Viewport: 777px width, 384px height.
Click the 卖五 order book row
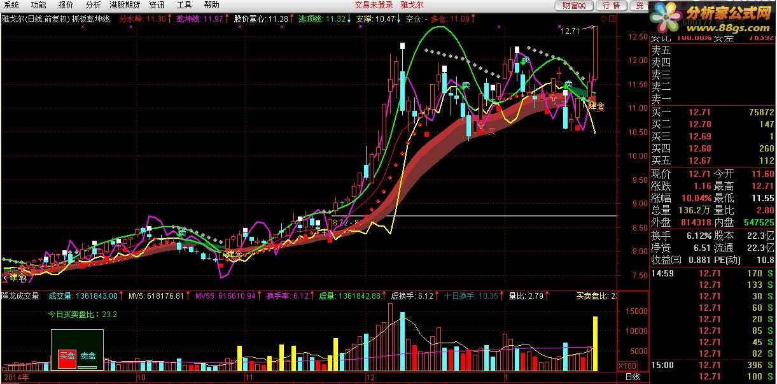point(713,50)
